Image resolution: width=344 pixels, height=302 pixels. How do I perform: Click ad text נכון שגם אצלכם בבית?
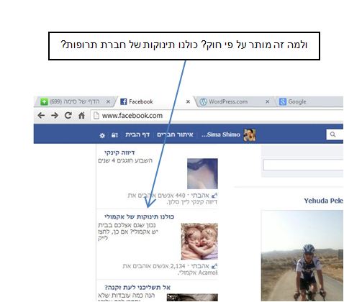[x=127, y=225]
